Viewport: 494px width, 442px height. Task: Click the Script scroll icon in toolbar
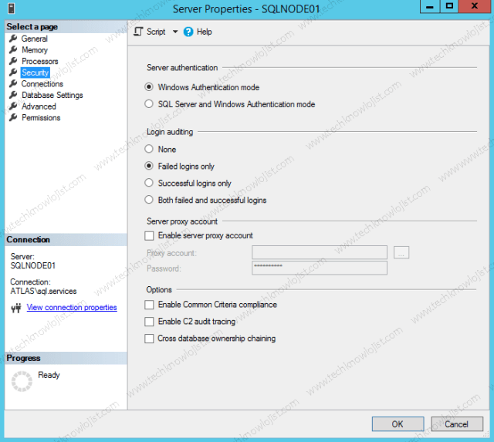coord(138,32)
